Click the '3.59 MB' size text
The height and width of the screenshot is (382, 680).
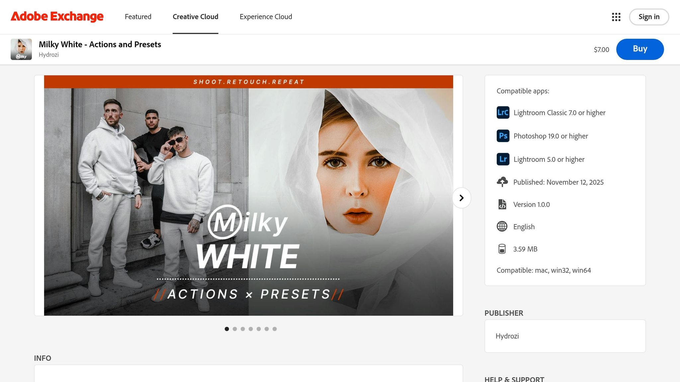point(525,249)
